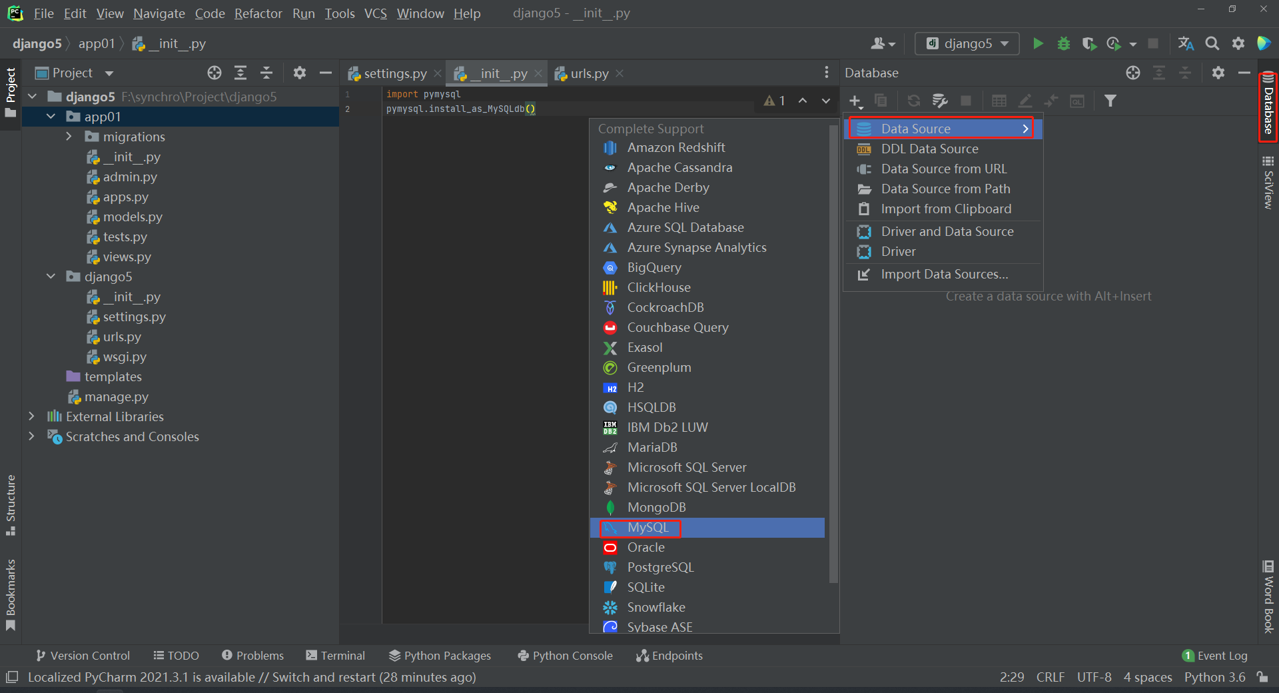Click the database list scrollbar
This screenshot has height=693, width=1279.
(833, 353)
